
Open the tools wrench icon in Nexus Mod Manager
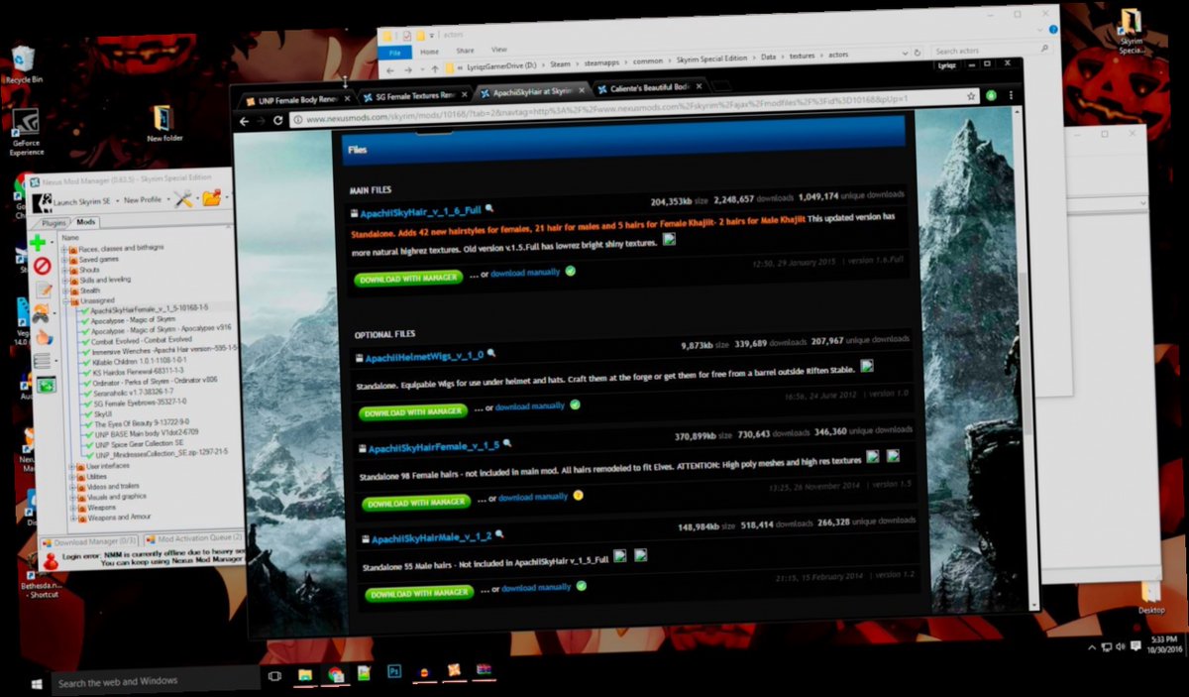[x=183, y=198]
